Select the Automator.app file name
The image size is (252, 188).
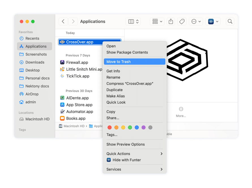80,112
